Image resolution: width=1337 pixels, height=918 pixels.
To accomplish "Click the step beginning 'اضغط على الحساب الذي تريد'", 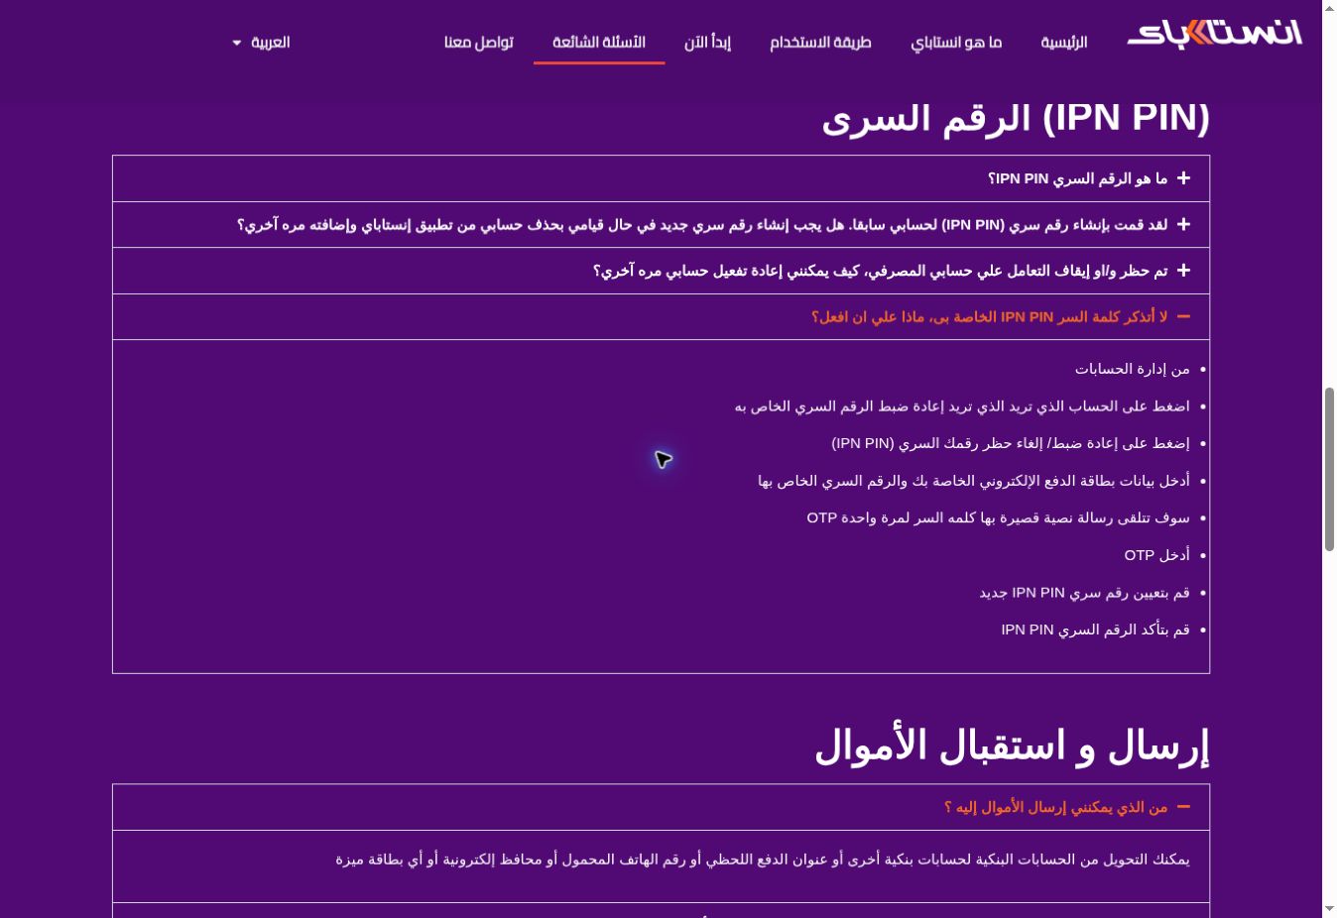I will pyautogui.click(x=962, y=406).
